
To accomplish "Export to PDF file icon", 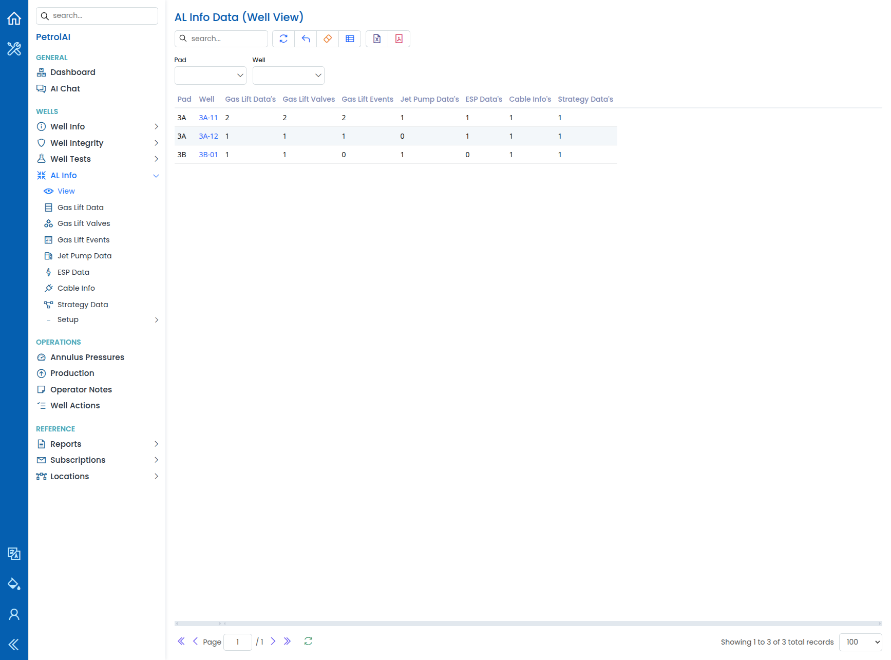I will tap(399, 39).
